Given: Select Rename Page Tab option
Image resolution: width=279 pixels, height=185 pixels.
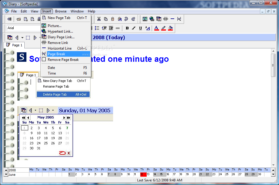Looking at the screenshot, I should [x=63, y=86].
